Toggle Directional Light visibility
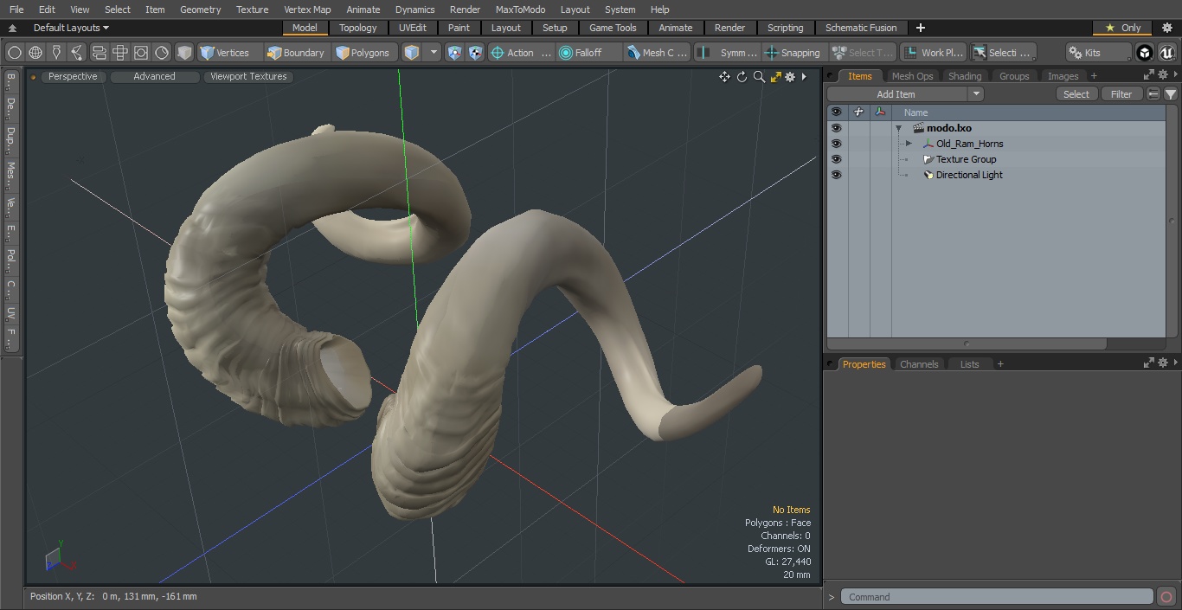Image resolution: width=1182 pixels, height=610 pixels. pyautogui.click(x=836, y=175)
